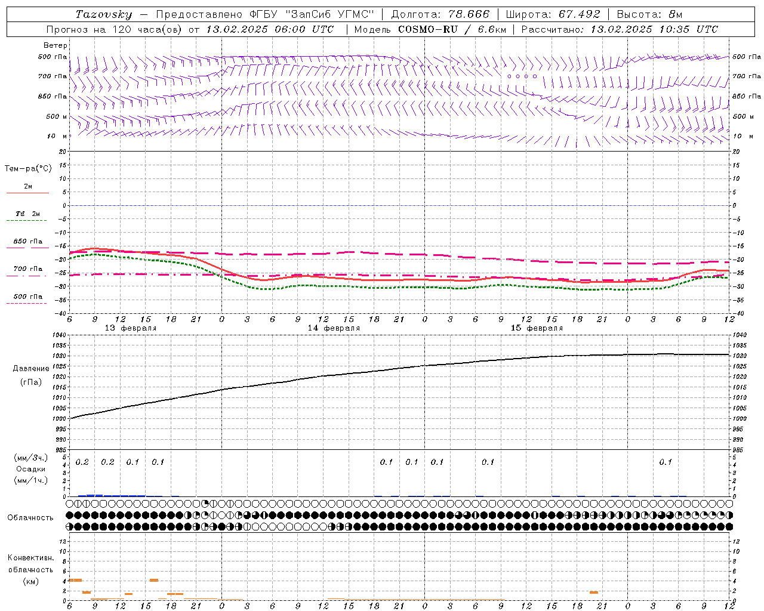Click the Ветер wind panel label
This screenshot has height=611, width=764.
(56, 45)
